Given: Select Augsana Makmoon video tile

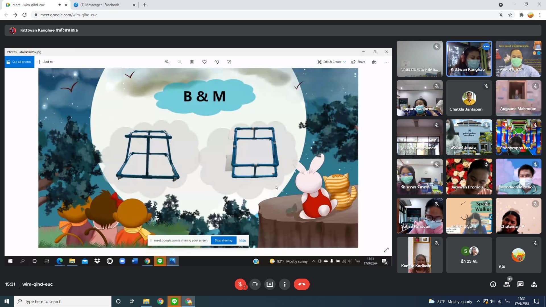Looking at the screenshot, I should click(518, 98).
